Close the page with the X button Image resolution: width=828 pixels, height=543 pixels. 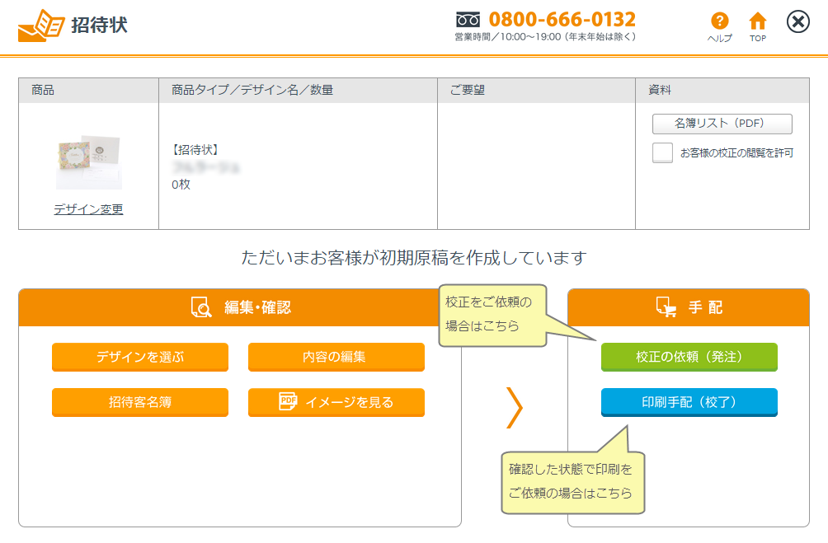click(x=797, y=21)
